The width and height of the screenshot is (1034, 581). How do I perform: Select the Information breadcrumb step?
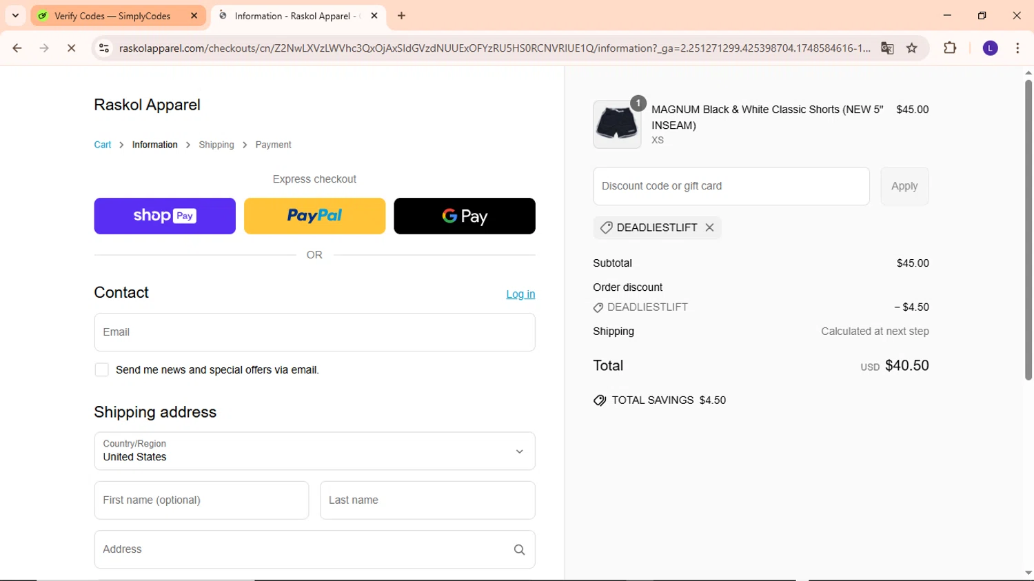point(154,145)
